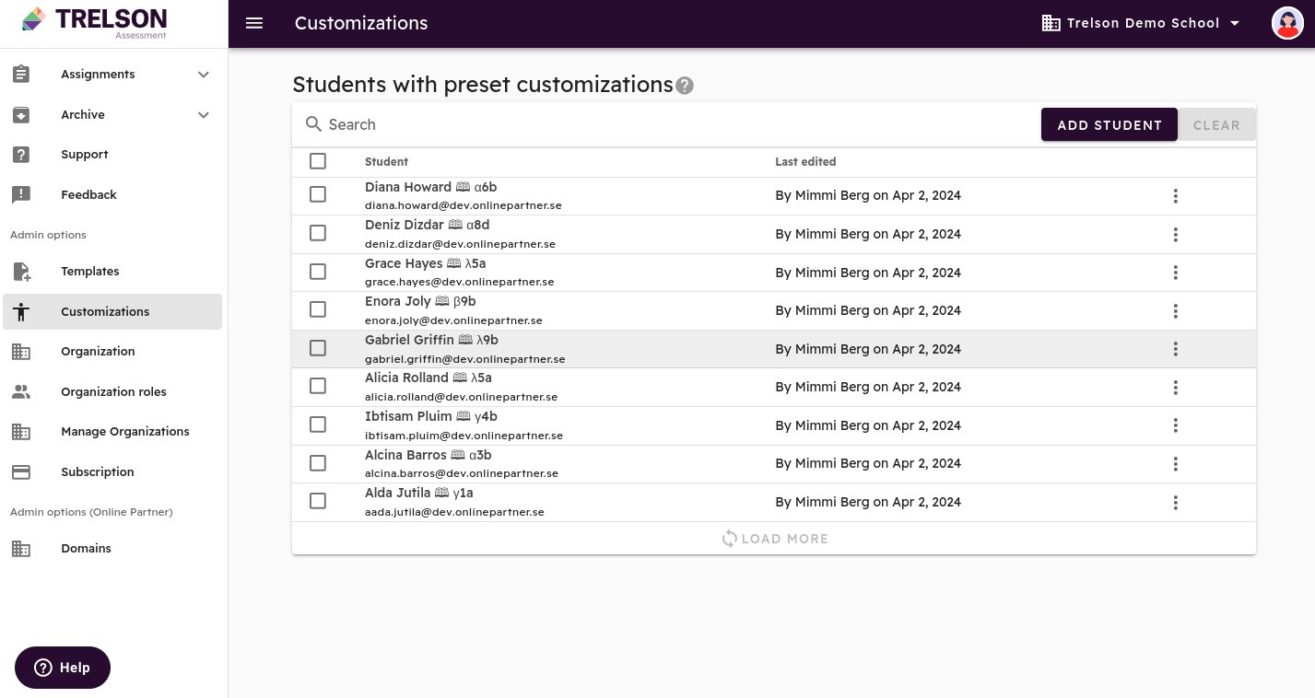1315x698 pixels.
Task: Open the user profile avatar
Action: [x=1286, y=23]
